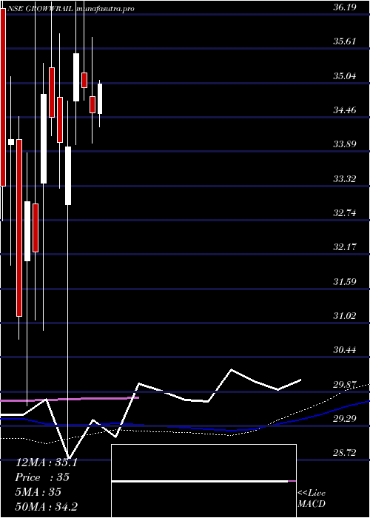This screenshot has height=518, width=370.
Task: Click the 31.02 price axis label
Action: [x=345, y=315]
